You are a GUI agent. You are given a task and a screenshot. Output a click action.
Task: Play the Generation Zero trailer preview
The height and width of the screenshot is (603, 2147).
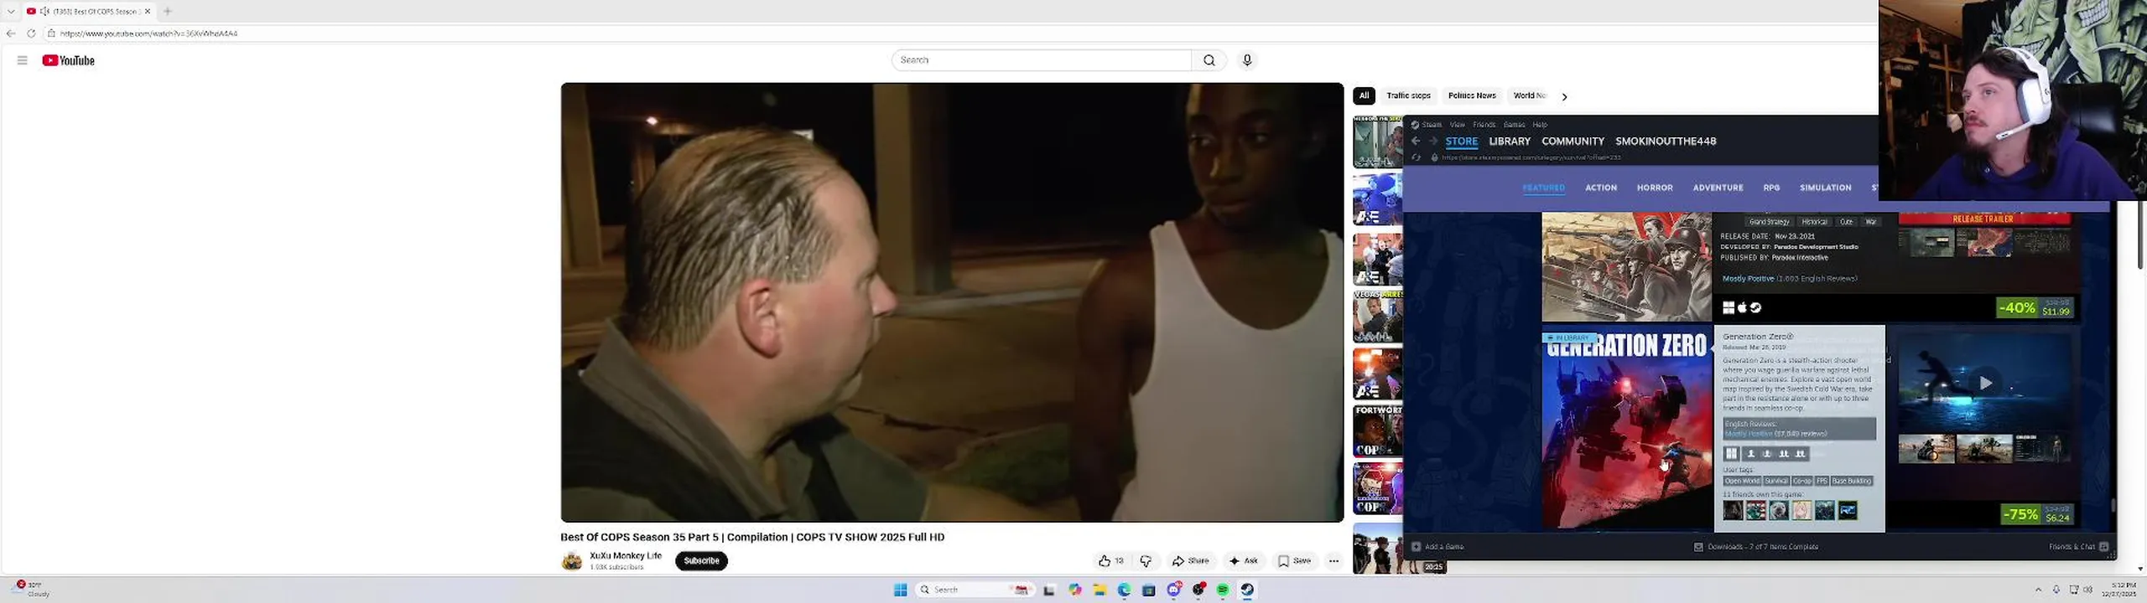coord(1985,383)
